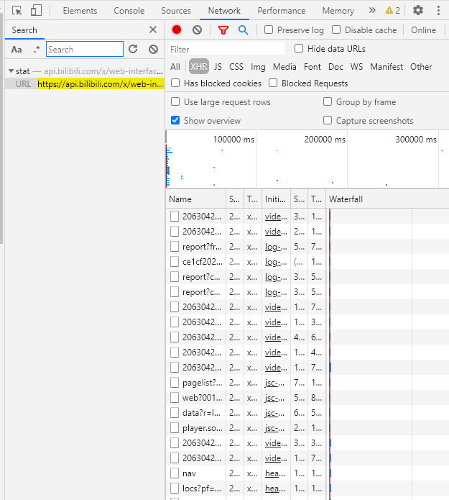The image size is (449, 500).
Task: Enable Preserve log checkbox
Action: (x=269, y=29)
